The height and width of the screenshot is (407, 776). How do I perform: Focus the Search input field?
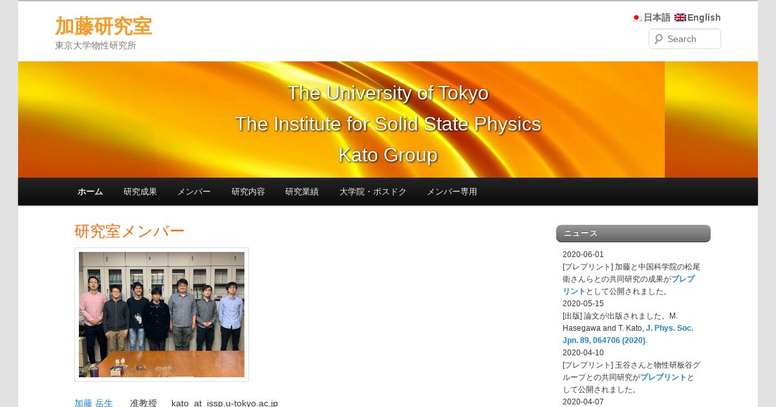(x=685, y=39)
